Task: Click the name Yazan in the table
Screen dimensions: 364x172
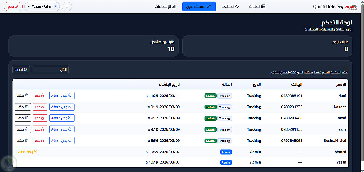Action: [341, 162]
